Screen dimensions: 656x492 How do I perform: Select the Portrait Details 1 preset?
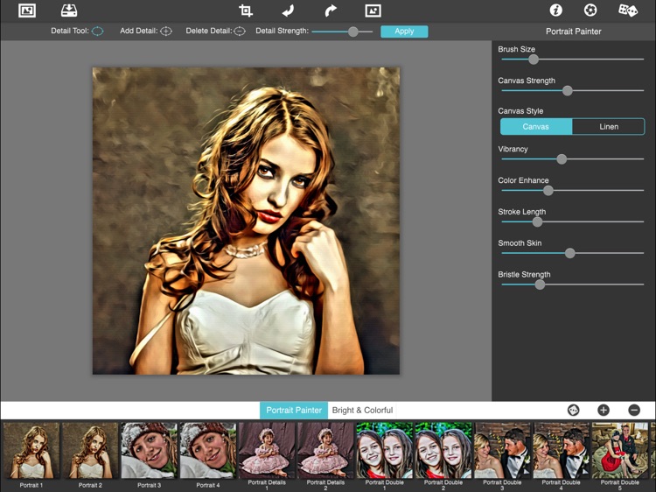click(x=267, y=451)
